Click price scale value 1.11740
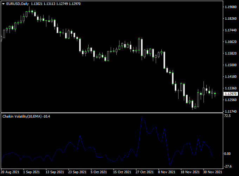The width and height of the screenshot is (239, 176). pos(231,112)
